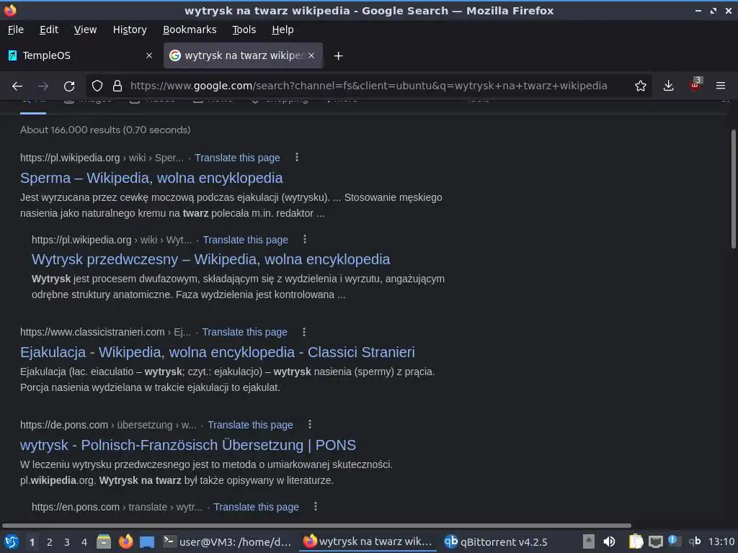Open three-dot menu for Classici Stranieri result
The image size is (738, 553).
304,332
